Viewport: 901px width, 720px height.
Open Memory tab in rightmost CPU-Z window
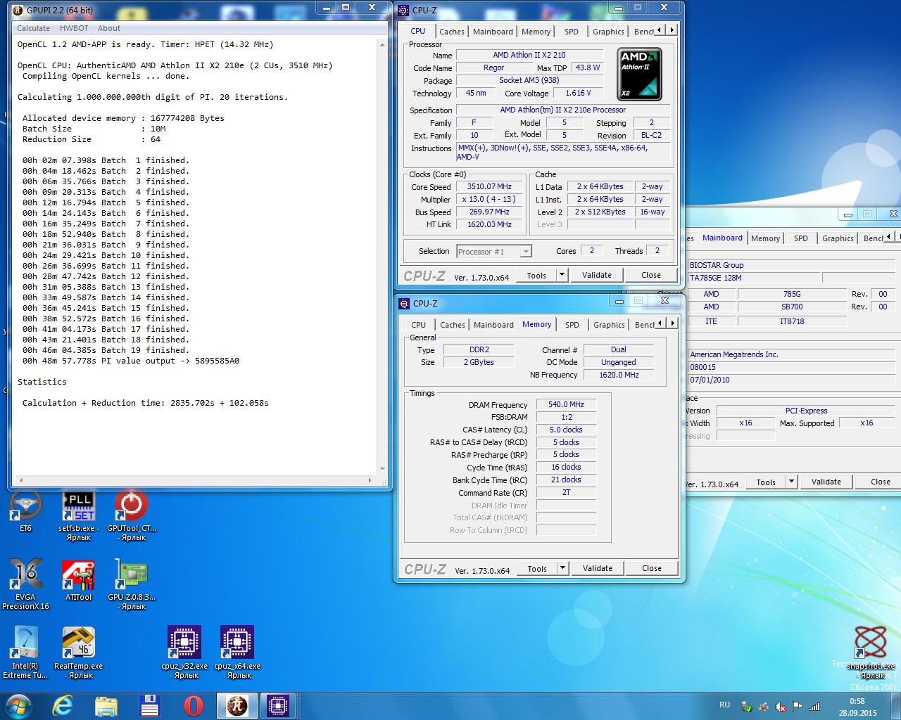765,238
